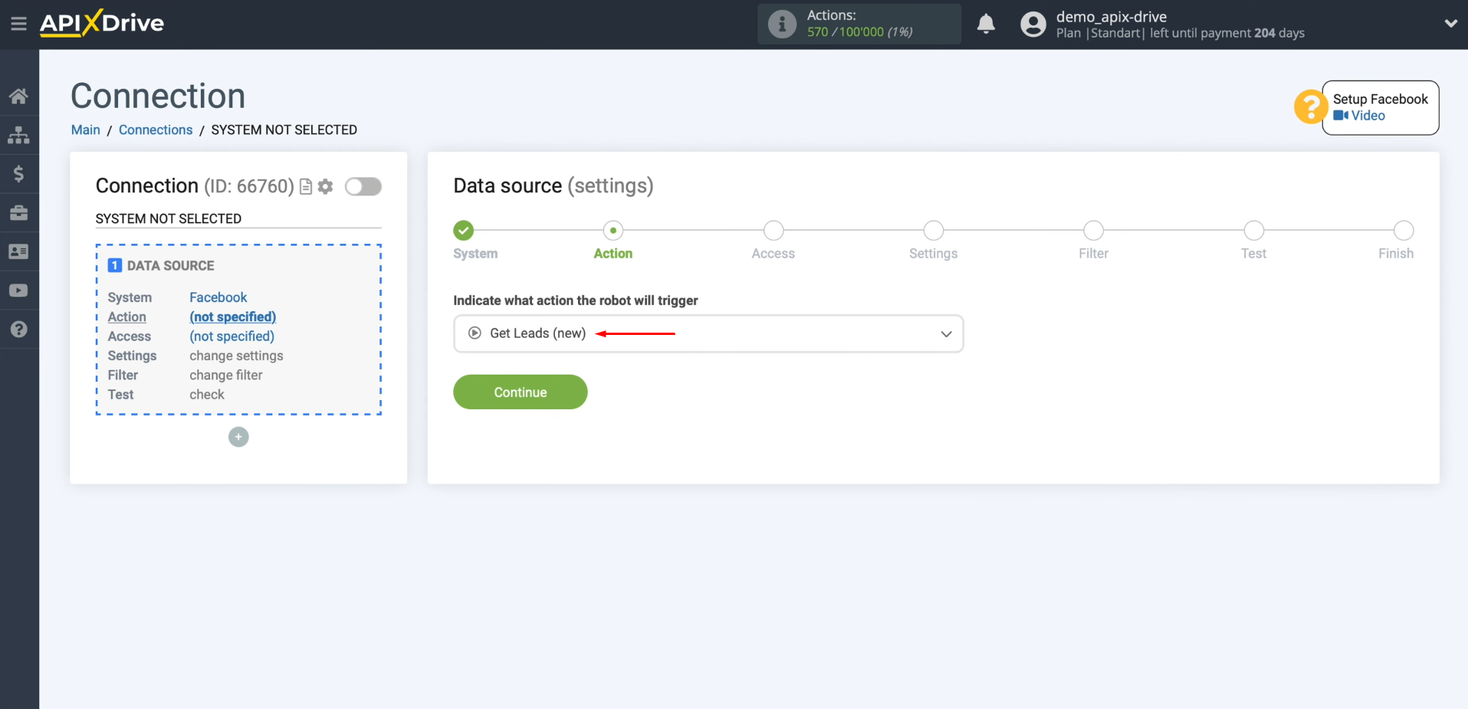Screen dimensions: 1468x709
Task: Open payments via the dollar sign icon
Action: pos(19,173)
